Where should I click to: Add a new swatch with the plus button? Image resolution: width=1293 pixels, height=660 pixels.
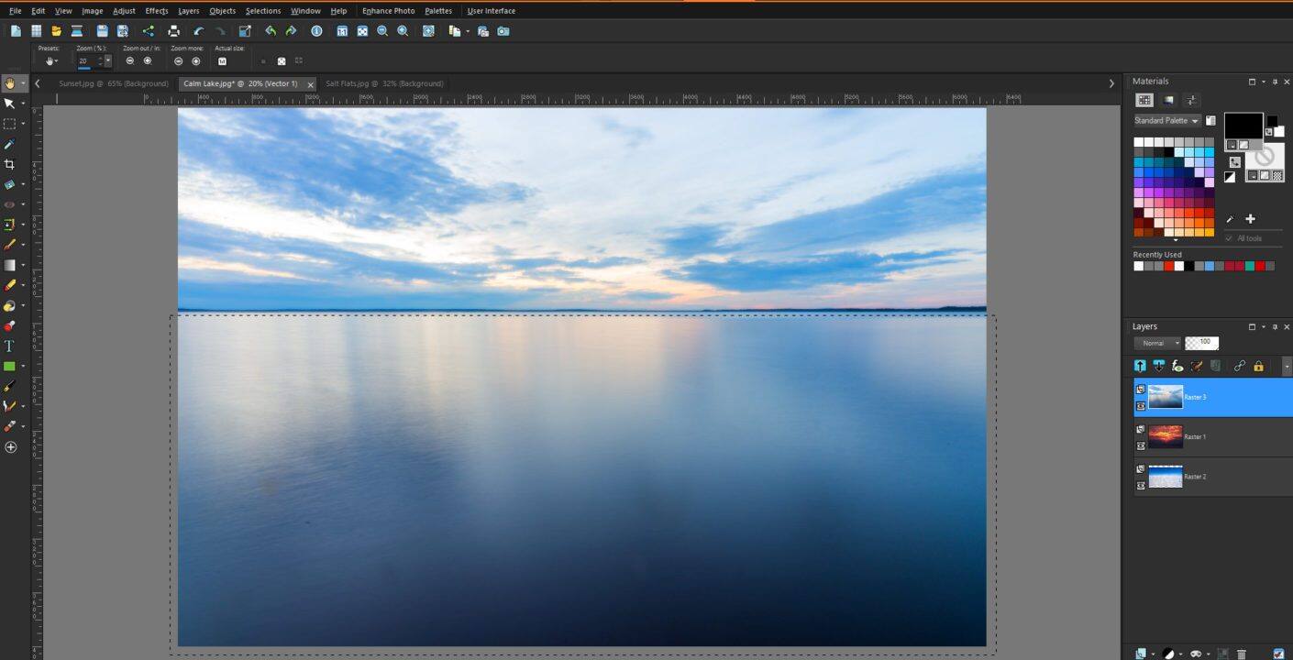pyautogui.click(x=1250, y=219)
